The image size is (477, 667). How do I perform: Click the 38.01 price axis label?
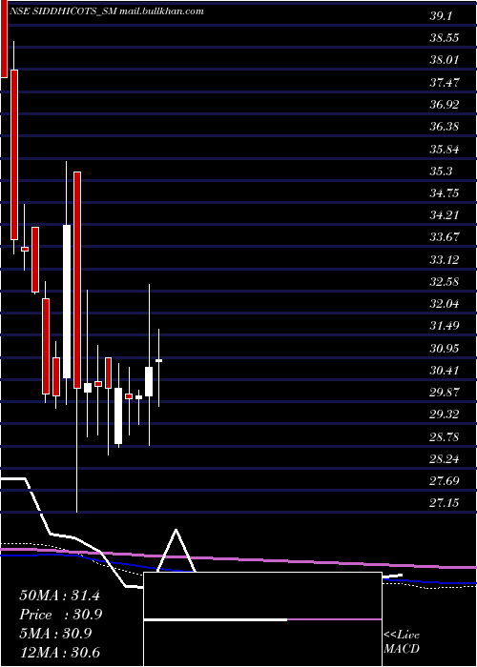click(445, 59)
